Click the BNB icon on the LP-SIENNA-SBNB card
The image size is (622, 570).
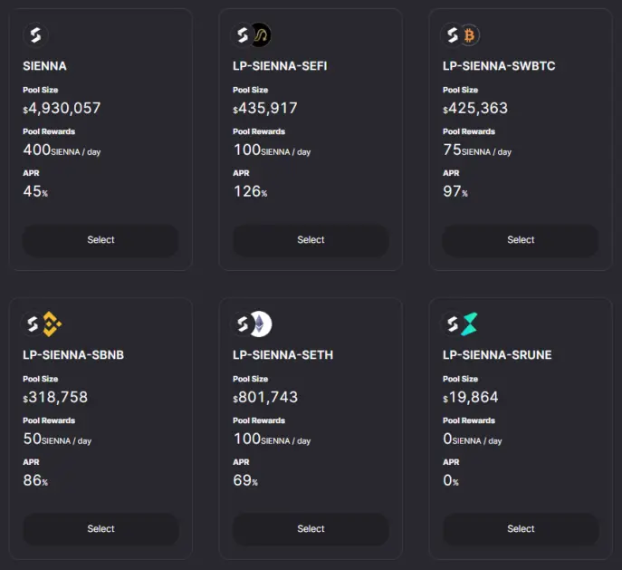[x=52, y=324]
